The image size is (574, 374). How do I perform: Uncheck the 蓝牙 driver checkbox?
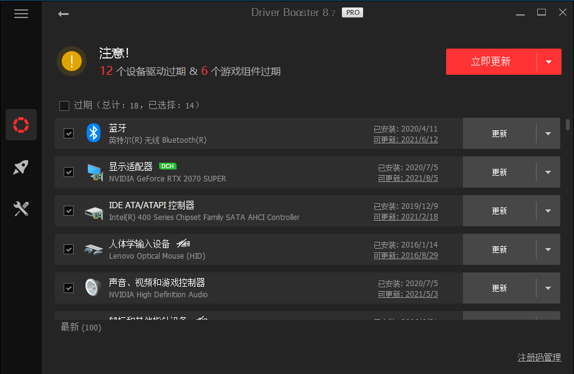tap(69, 133)
